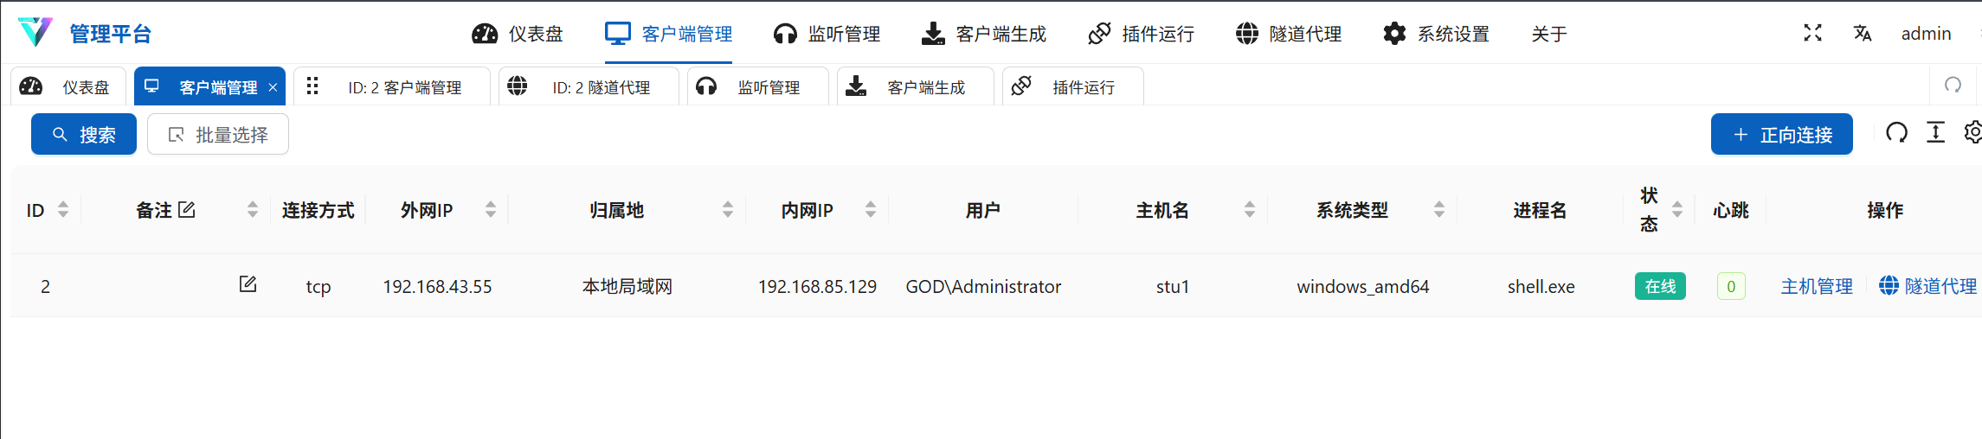Sort by 系统类型 column arrows
Screen dimensions: 1982x439
point(1439,209)
